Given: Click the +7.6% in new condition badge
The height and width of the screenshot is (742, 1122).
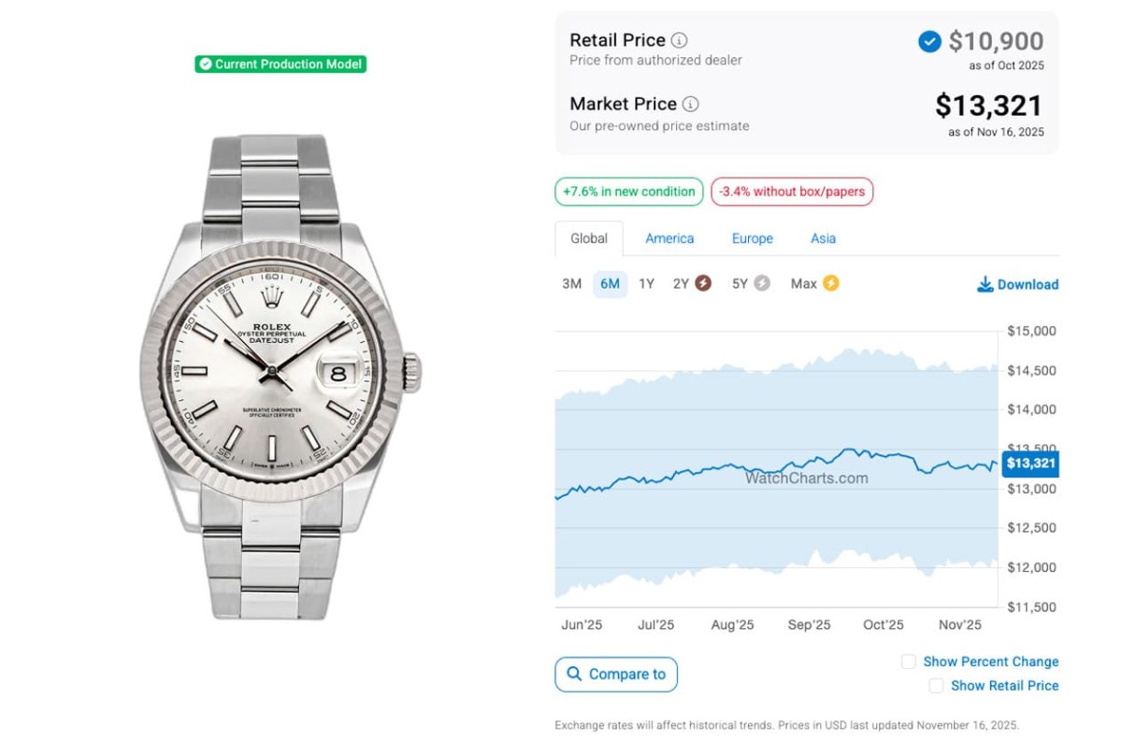Looking at the screenshot, I should pyautogui.click(x=629, y=192).
